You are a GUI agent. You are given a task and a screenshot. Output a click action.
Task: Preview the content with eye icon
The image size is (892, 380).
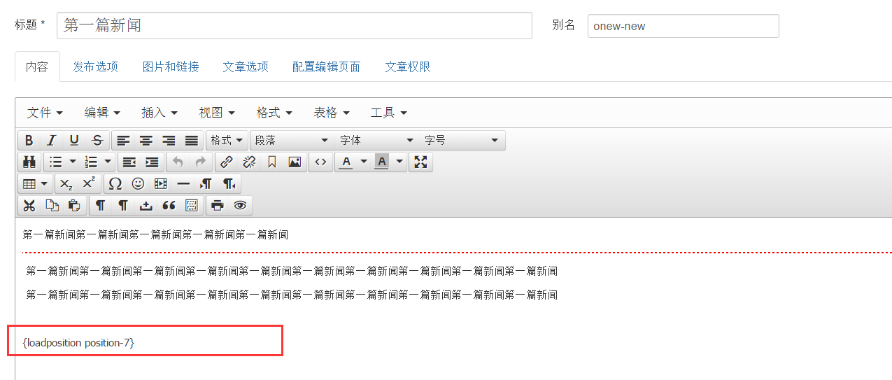click(240, 206)
